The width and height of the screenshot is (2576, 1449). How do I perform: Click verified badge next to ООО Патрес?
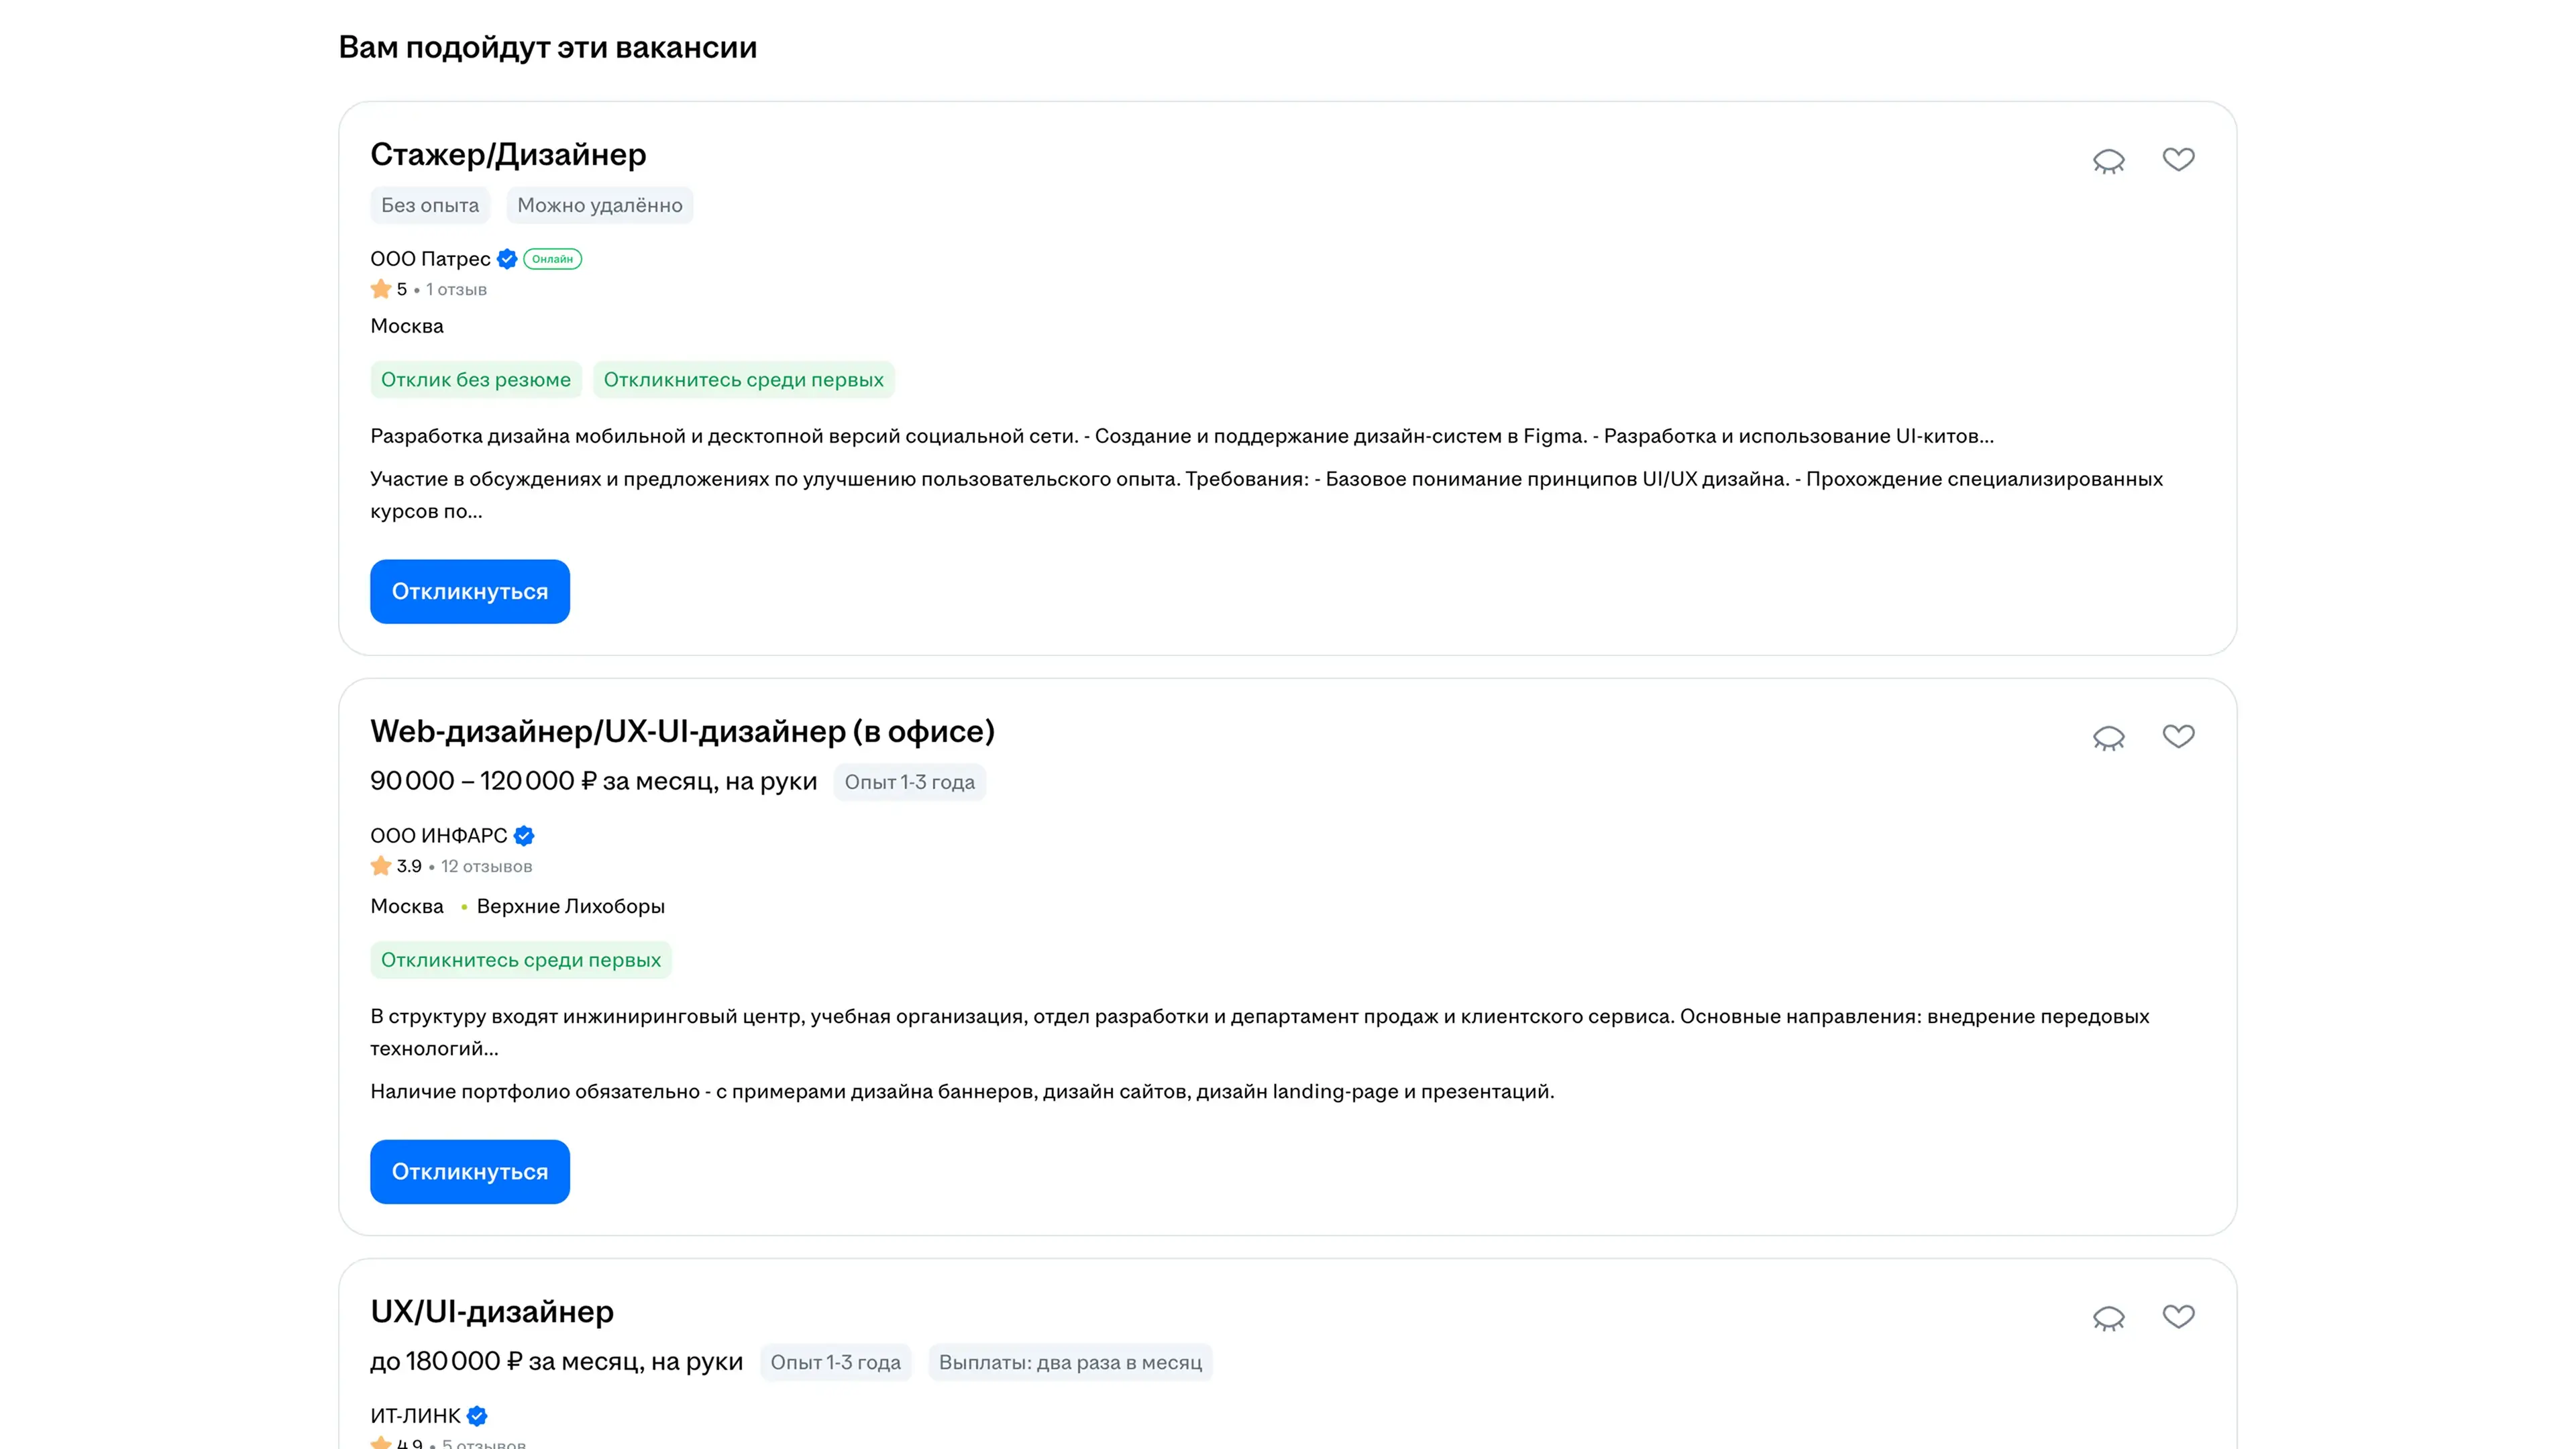(x=507, y=259)
